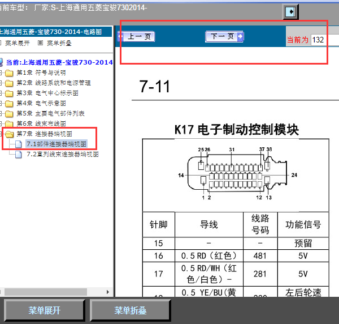339x324 pixels.
Task: Click folder icon of 第2章 线路系统和电源管理
Action: click(9, 83)
